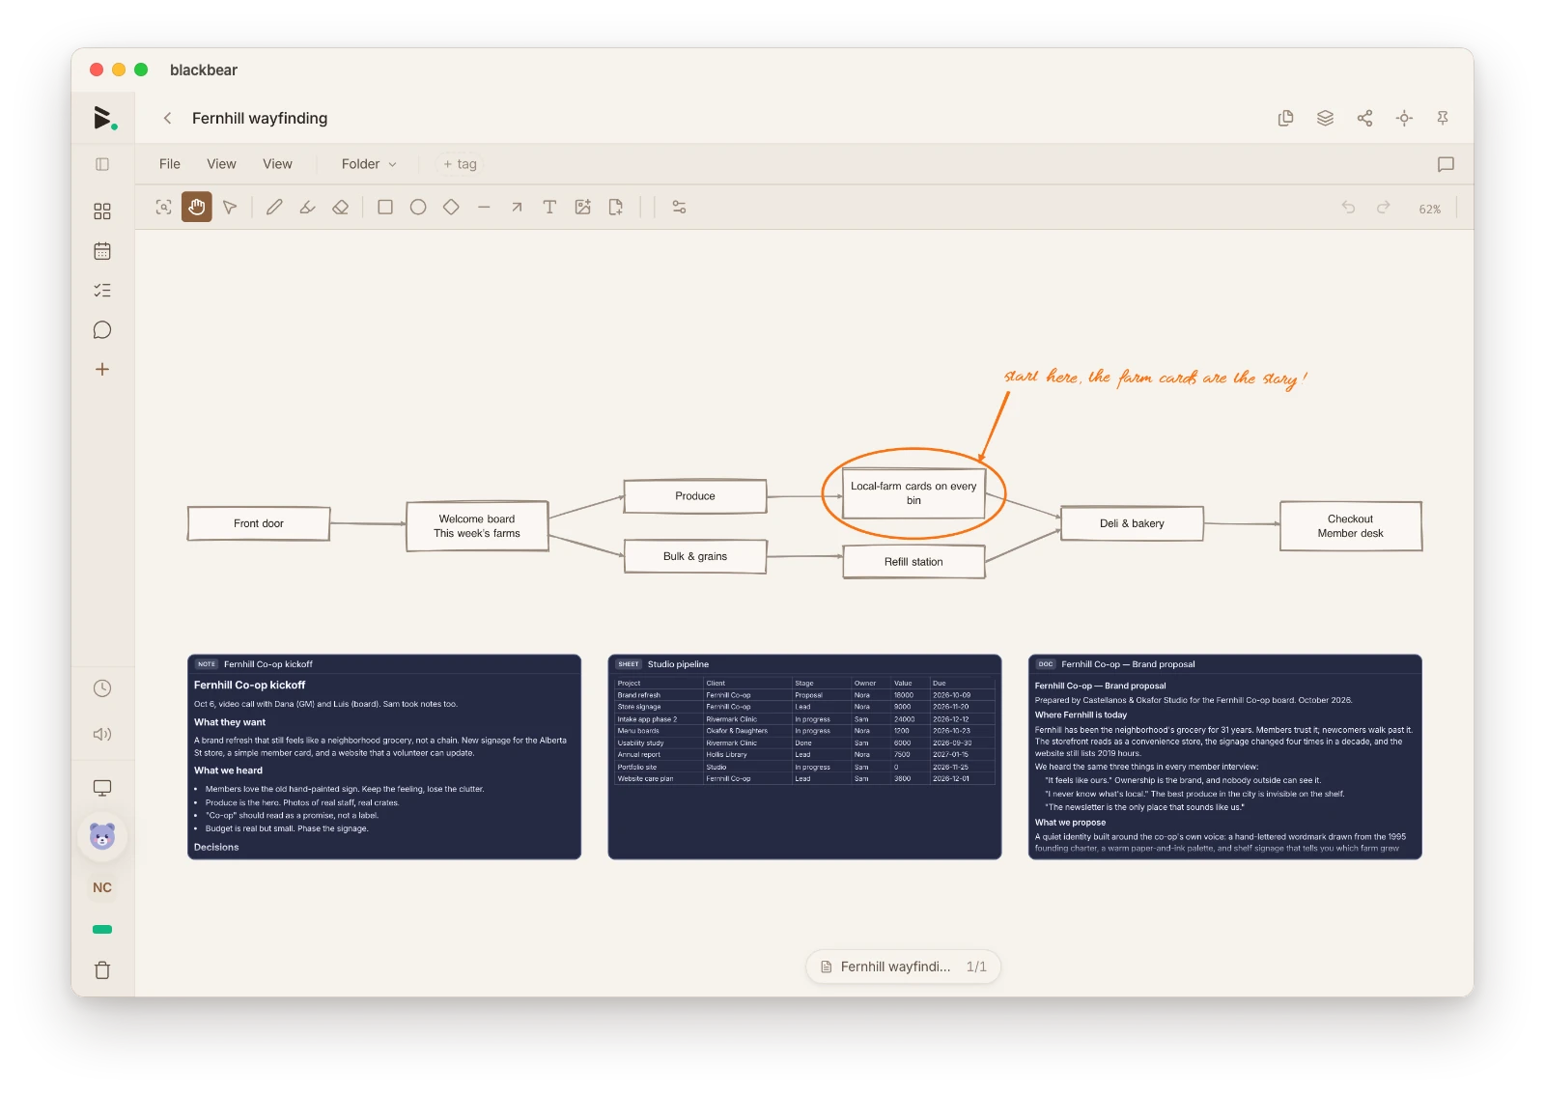
Task: Expand the Folder dropdown
Action: click(x=369, y=164)
